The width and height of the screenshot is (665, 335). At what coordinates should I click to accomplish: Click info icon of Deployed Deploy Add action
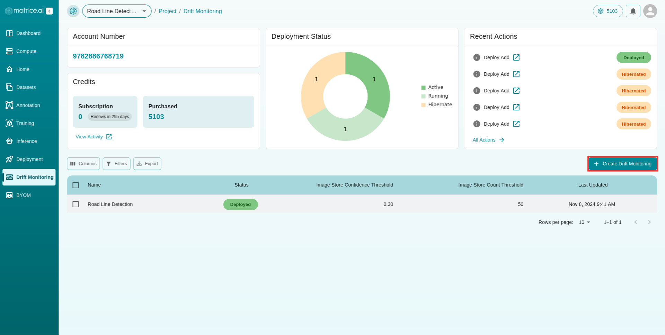tap(477, 57)
